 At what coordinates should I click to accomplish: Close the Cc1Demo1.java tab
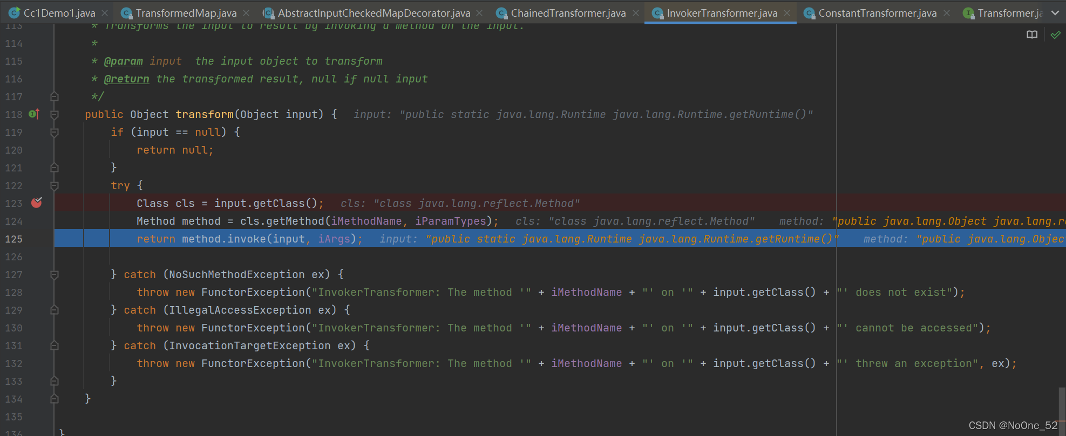coord(105,13)
